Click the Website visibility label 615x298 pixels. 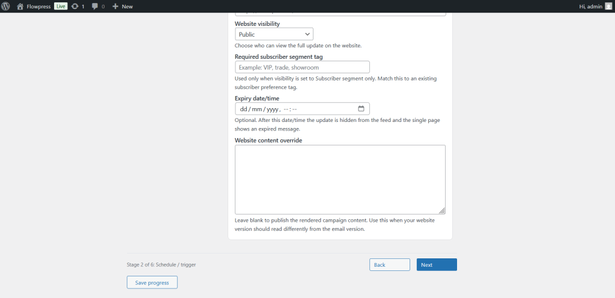257,24
